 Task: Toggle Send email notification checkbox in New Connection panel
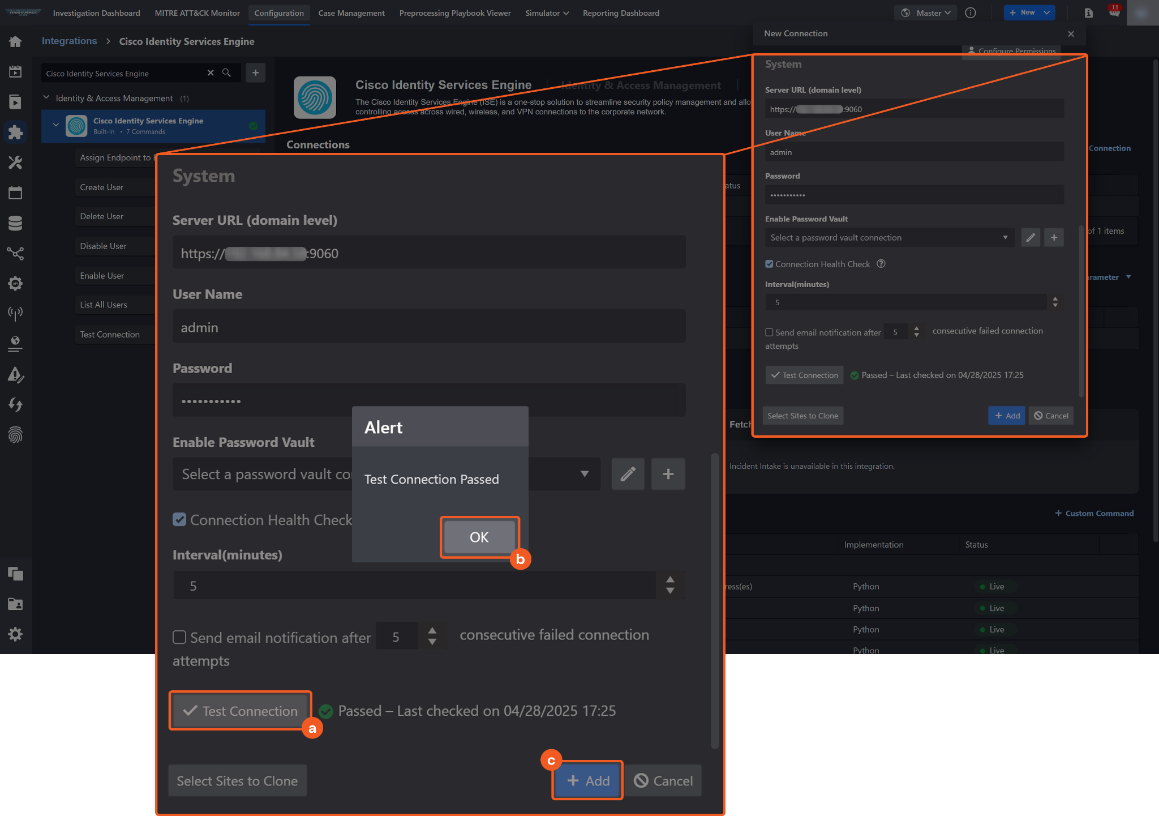[x=769, y=332]
